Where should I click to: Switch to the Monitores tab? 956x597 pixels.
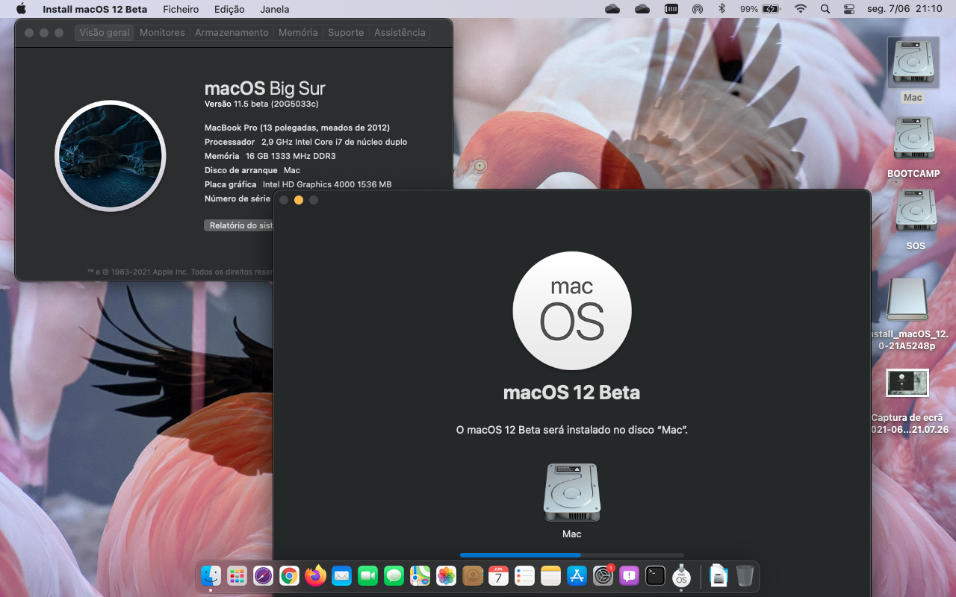[162, 33]
